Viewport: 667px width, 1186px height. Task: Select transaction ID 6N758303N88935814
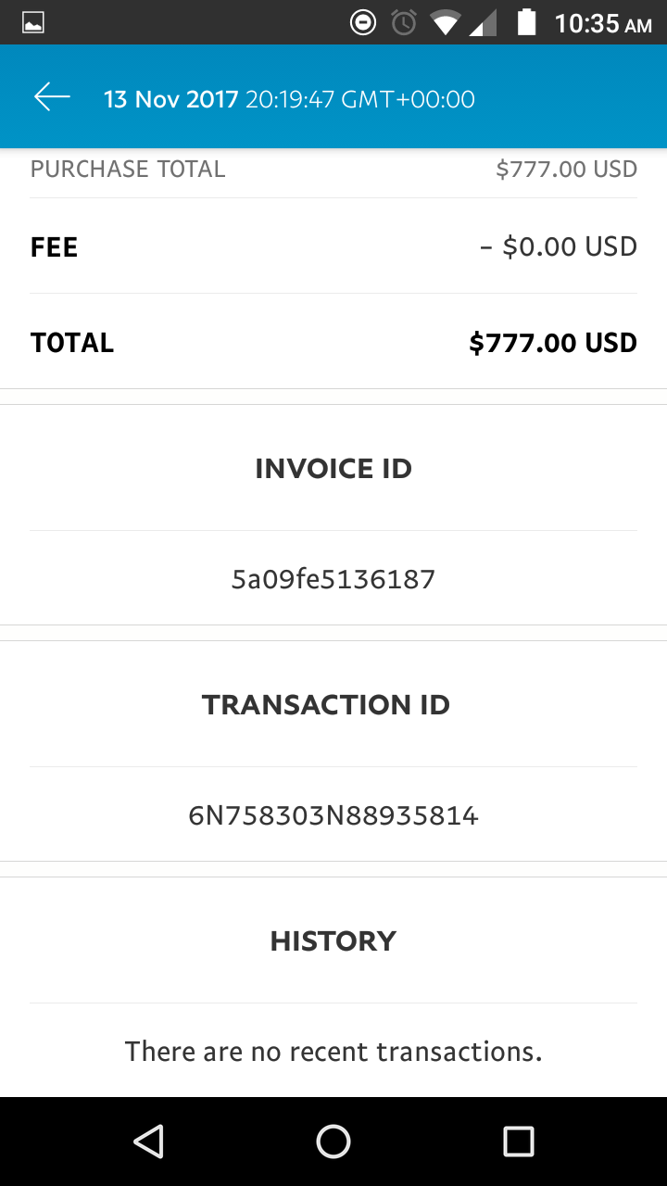333,816
